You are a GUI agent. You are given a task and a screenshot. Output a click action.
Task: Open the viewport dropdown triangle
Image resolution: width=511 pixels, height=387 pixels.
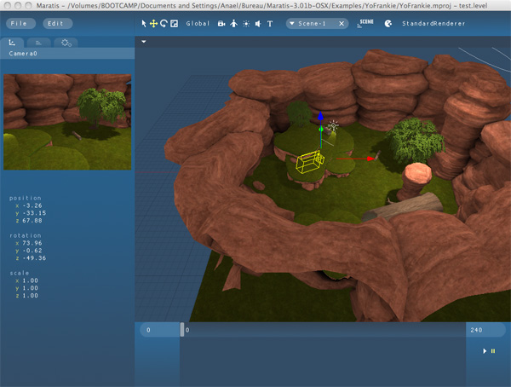click(x=144, y=42)
